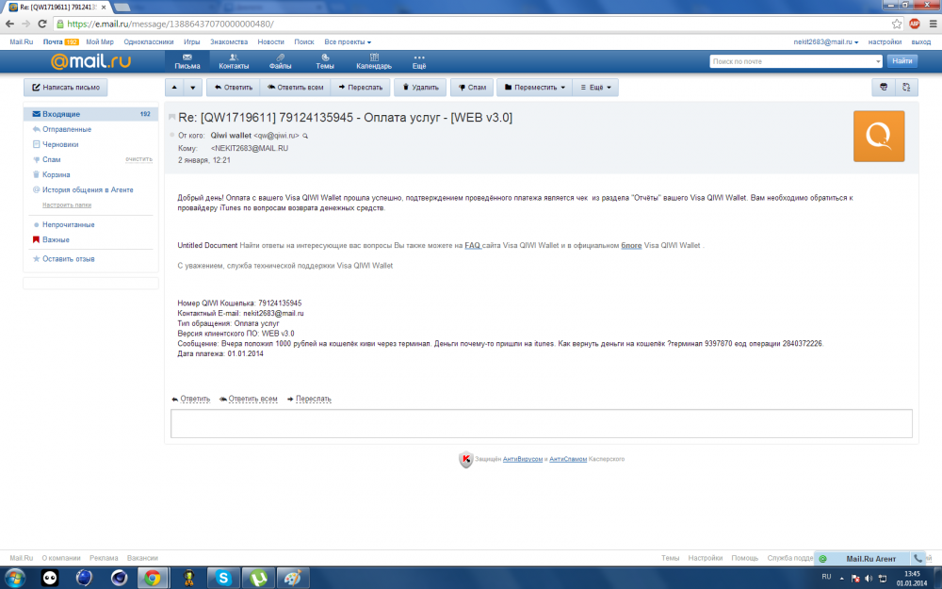
Task: Click the print message icon
Action: [x=884, y=87]
